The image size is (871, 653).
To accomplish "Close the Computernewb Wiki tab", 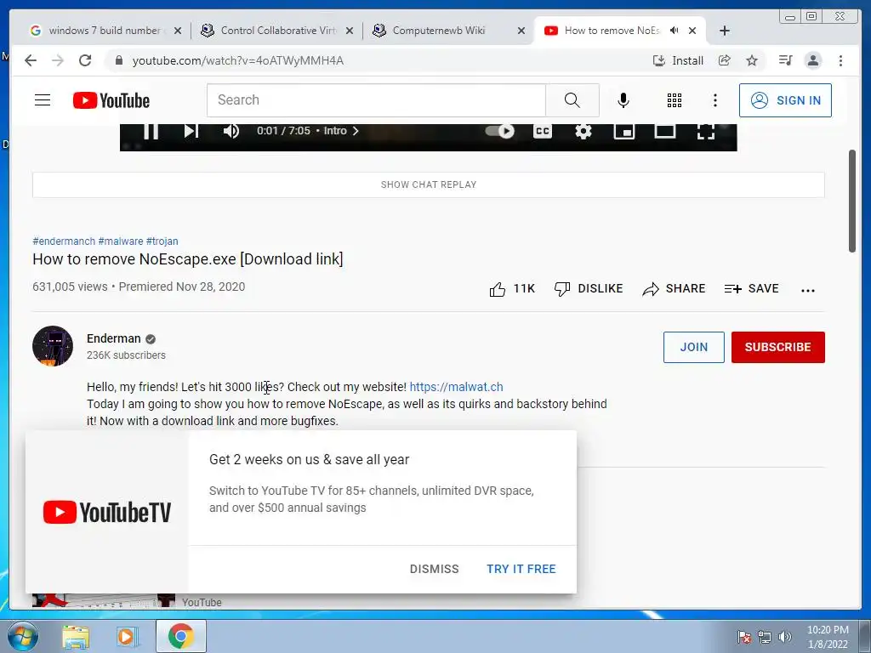I will pos(521,31).
